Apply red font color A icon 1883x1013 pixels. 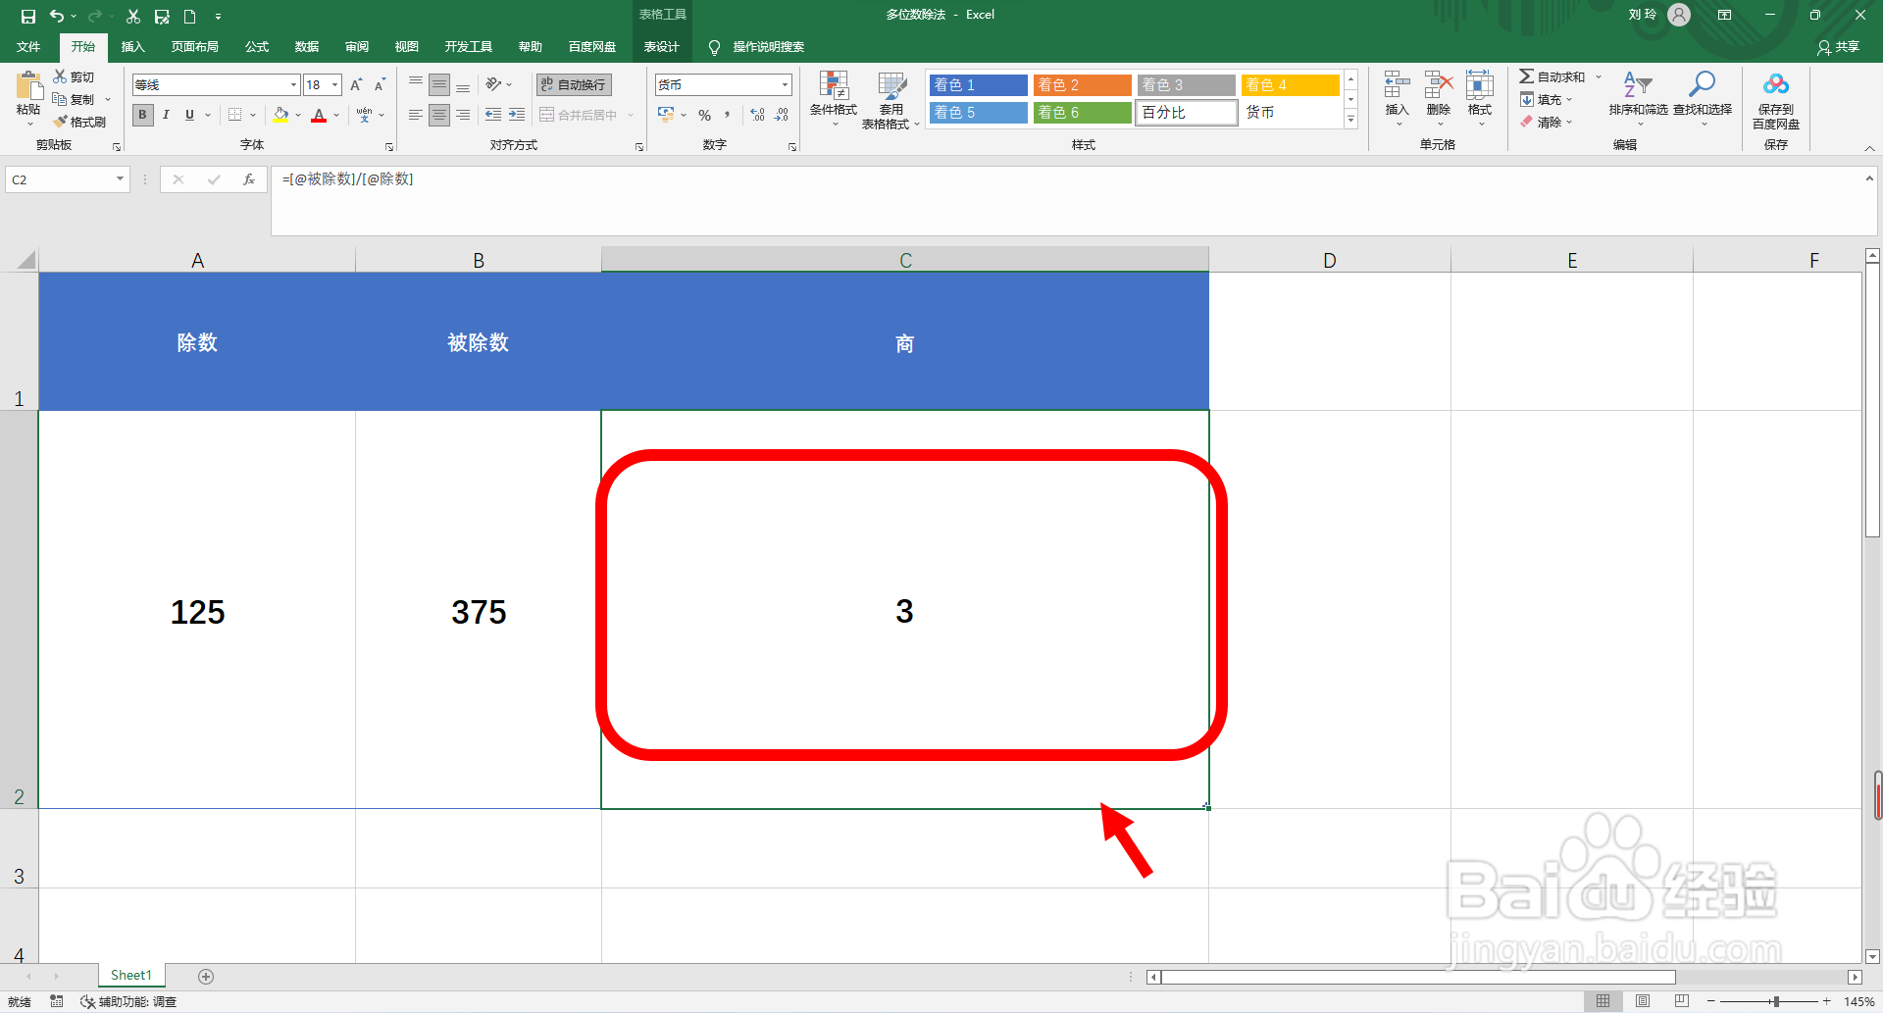[x=319, y=115]
